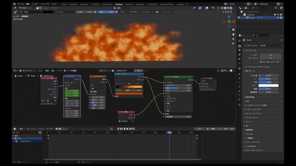
Task: Open the 3D dimensions dropdown in noise node
Action: pyautogui.click(x=98, y=85)
